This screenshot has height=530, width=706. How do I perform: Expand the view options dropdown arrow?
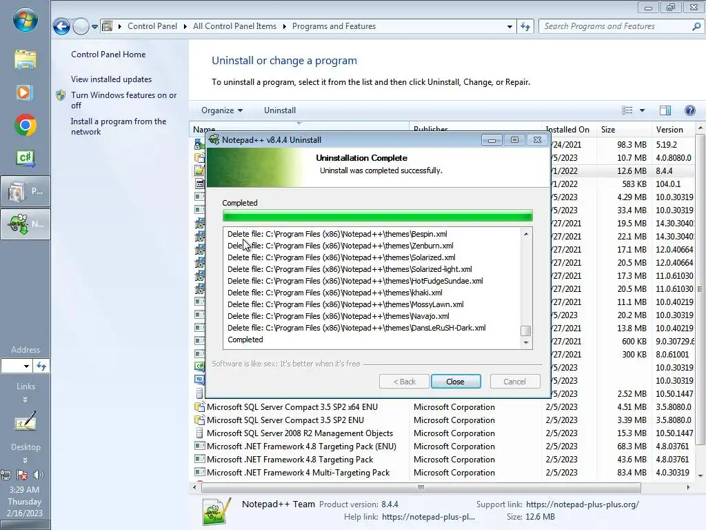tap(642, 110)
